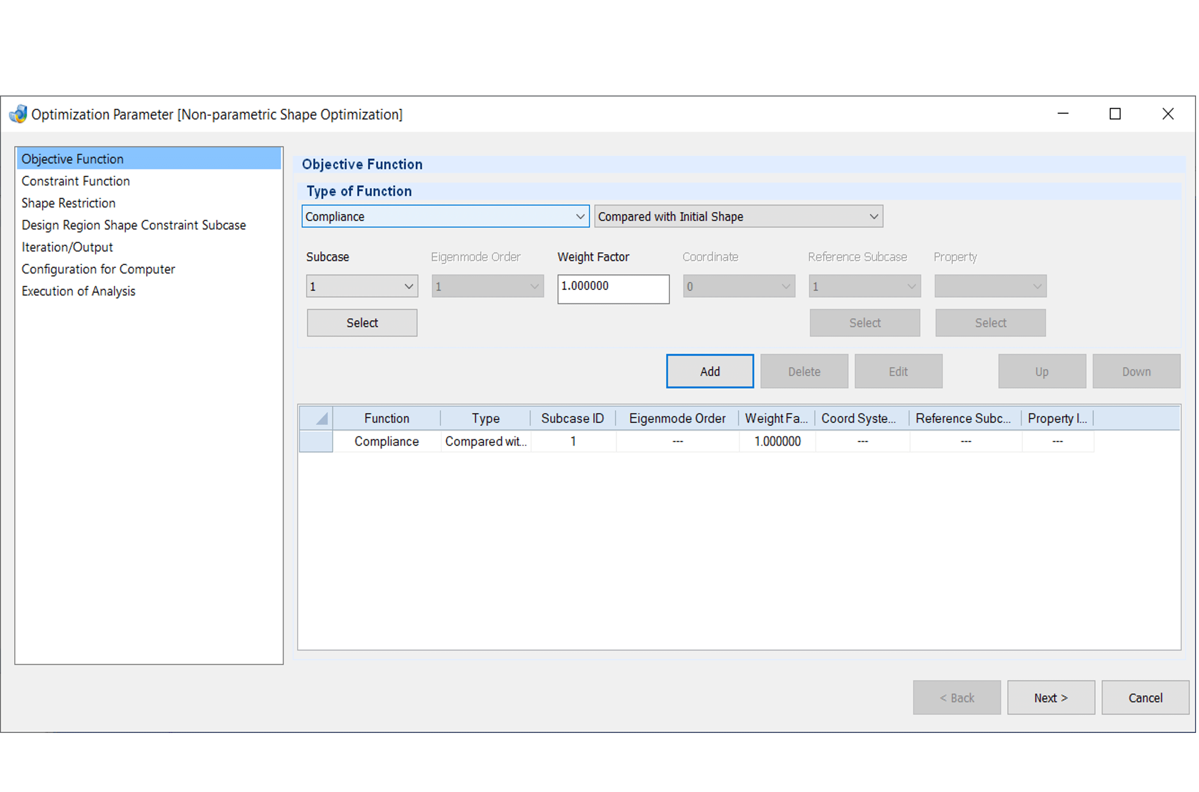Click the Subcase ID column header
This screenshot has width=1199, height=792.
[573, 419]
